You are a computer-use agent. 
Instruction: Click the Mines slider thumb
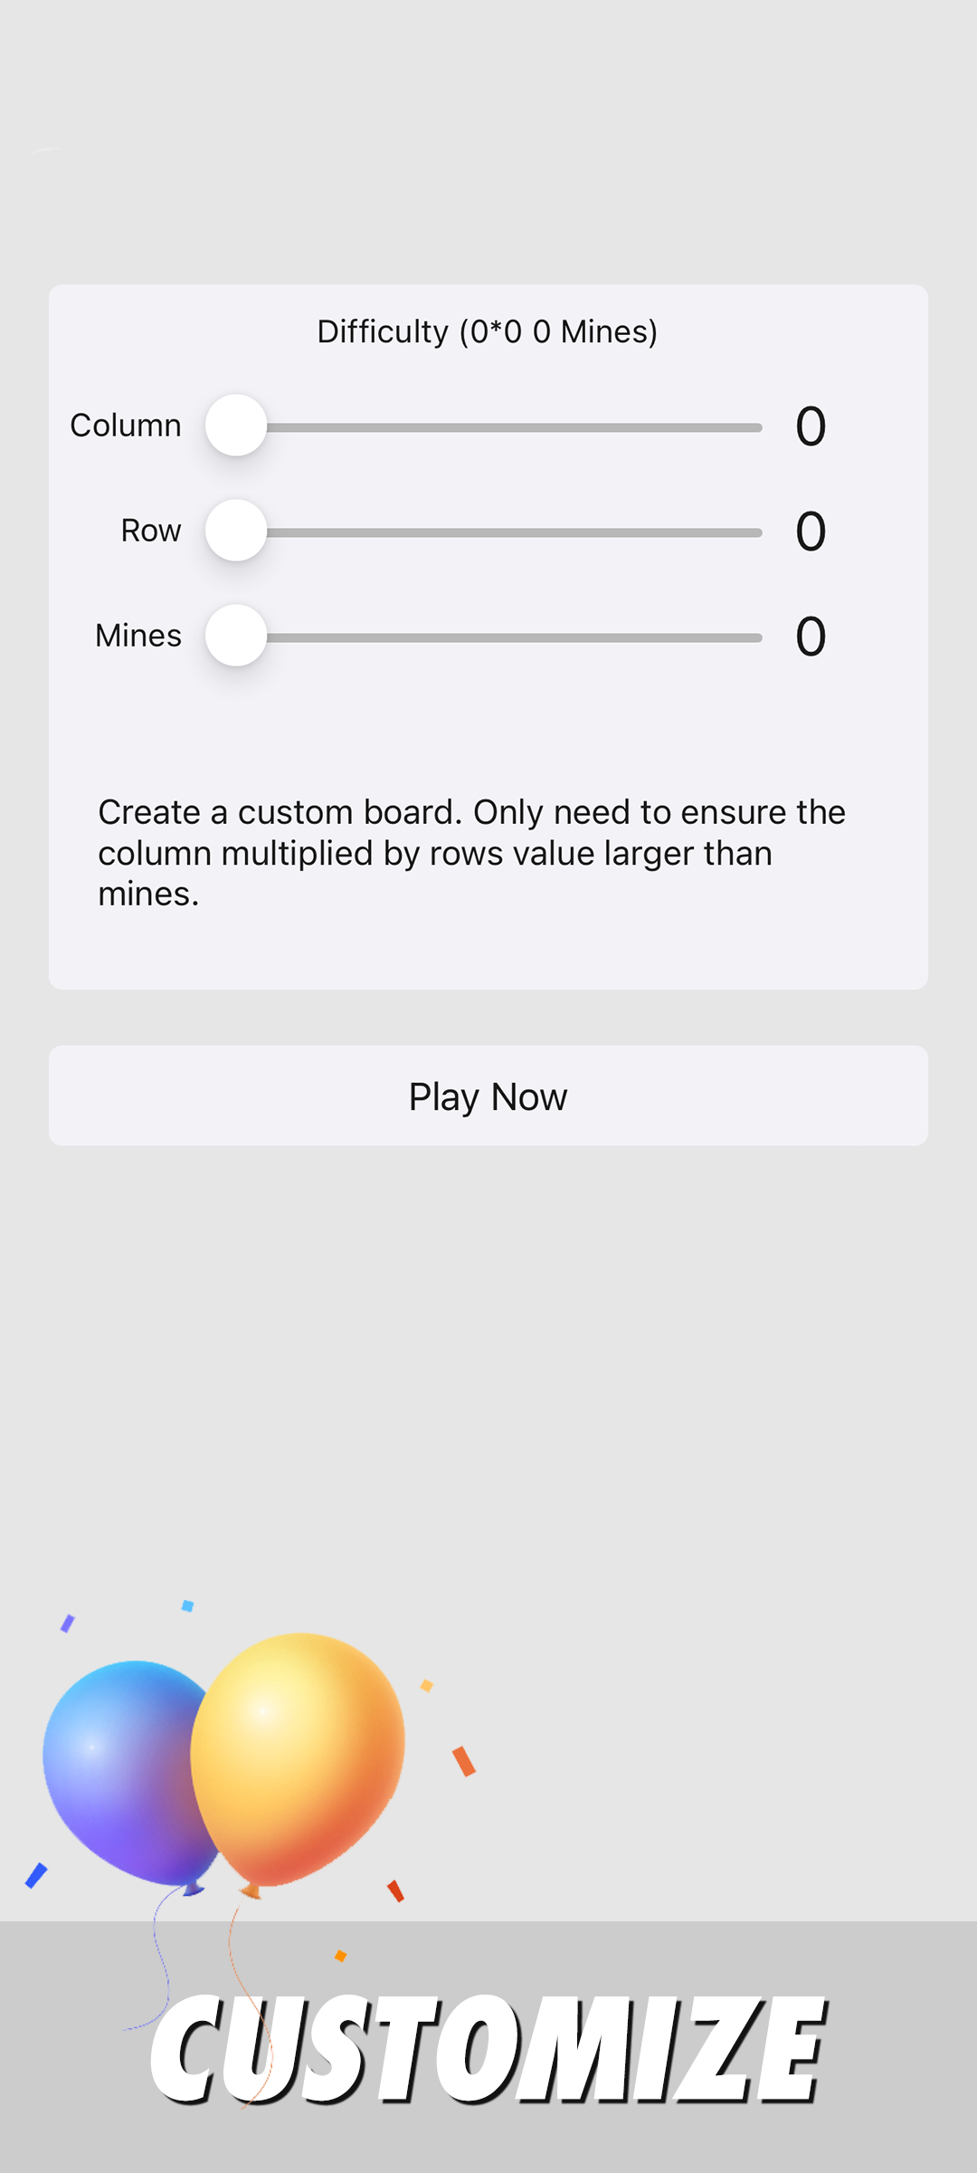pos(236,636)
